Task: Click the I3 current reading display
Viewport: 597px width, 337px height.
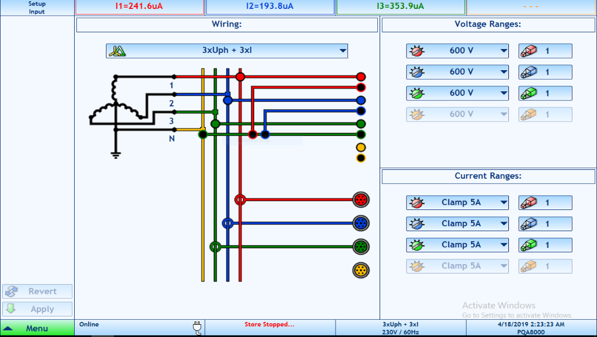Action: (400, 7)
